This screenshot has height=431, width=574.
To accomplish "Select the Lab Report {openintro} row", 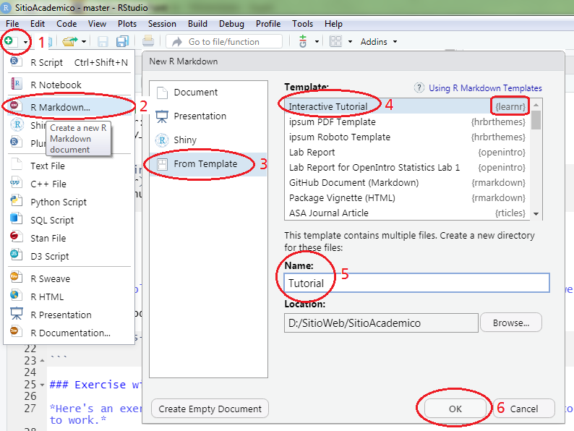I will coord(407,153).
